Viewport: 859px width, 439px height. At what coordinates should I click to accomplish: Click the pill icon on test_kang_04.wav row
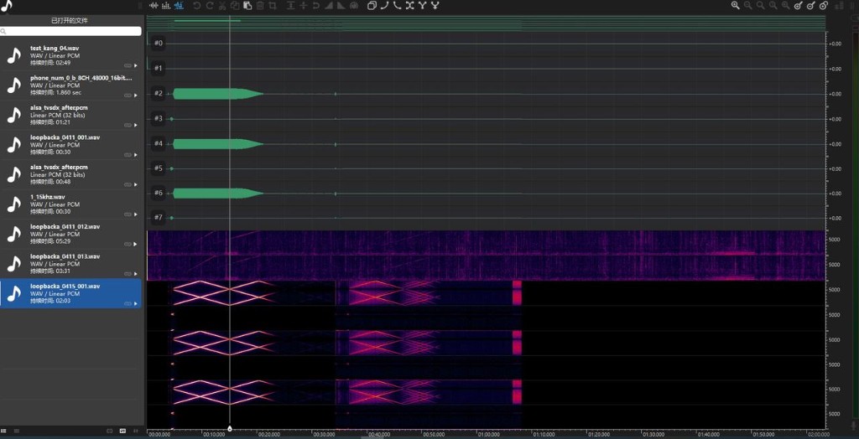click(128, 65)
